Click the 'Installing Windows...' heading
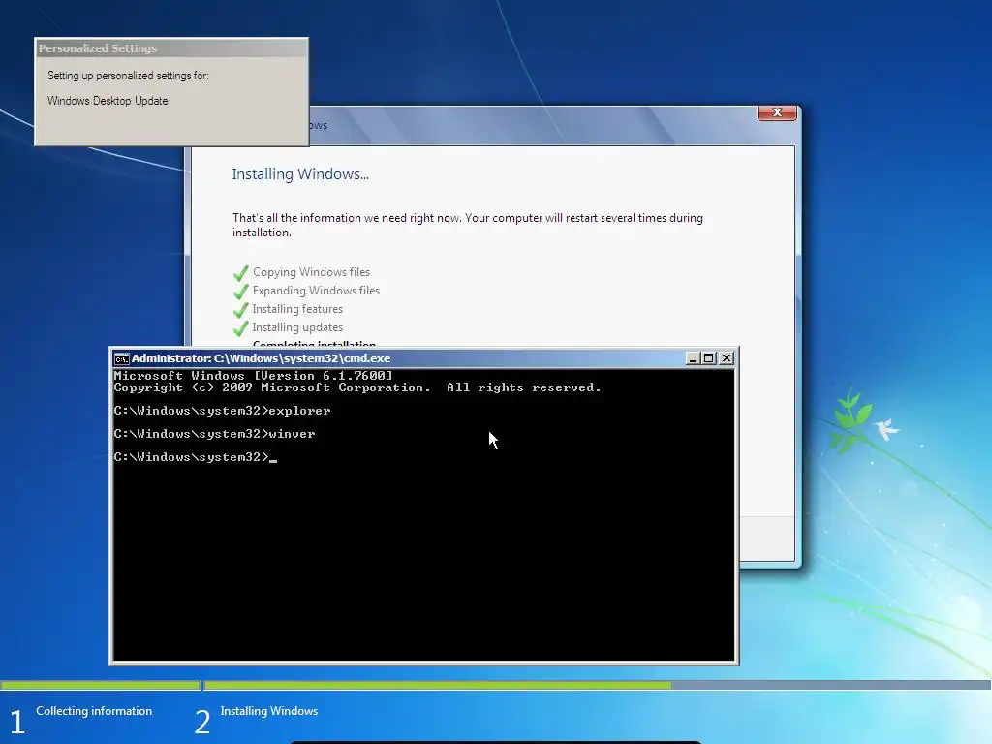 (x=300, y=174)
